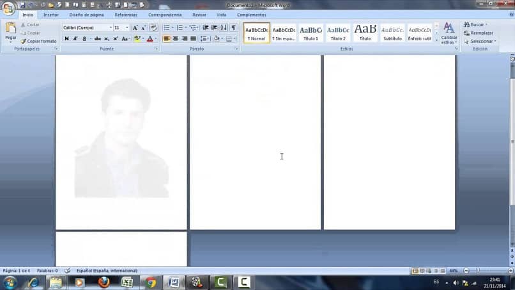515x290 pixels.
Task: Apply the Título 1 style
Action: pyautogui.click(x=311, y=32)
